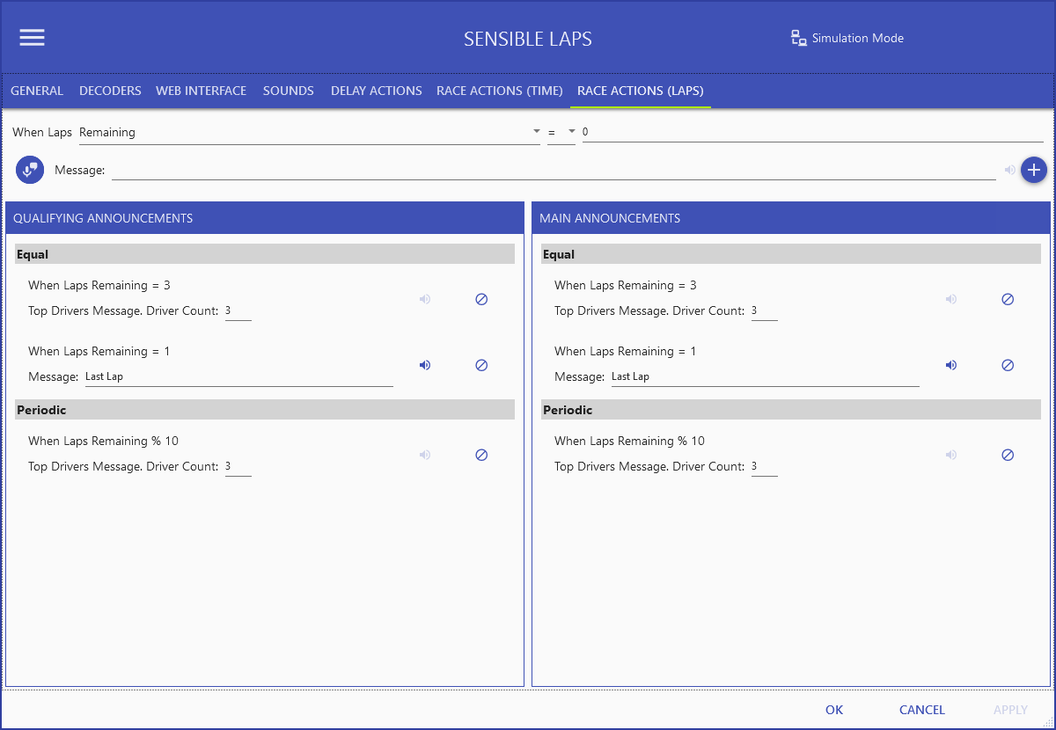
Task: Edit Qualifying Laps = 3 driver count field
Action: [238, 310]
